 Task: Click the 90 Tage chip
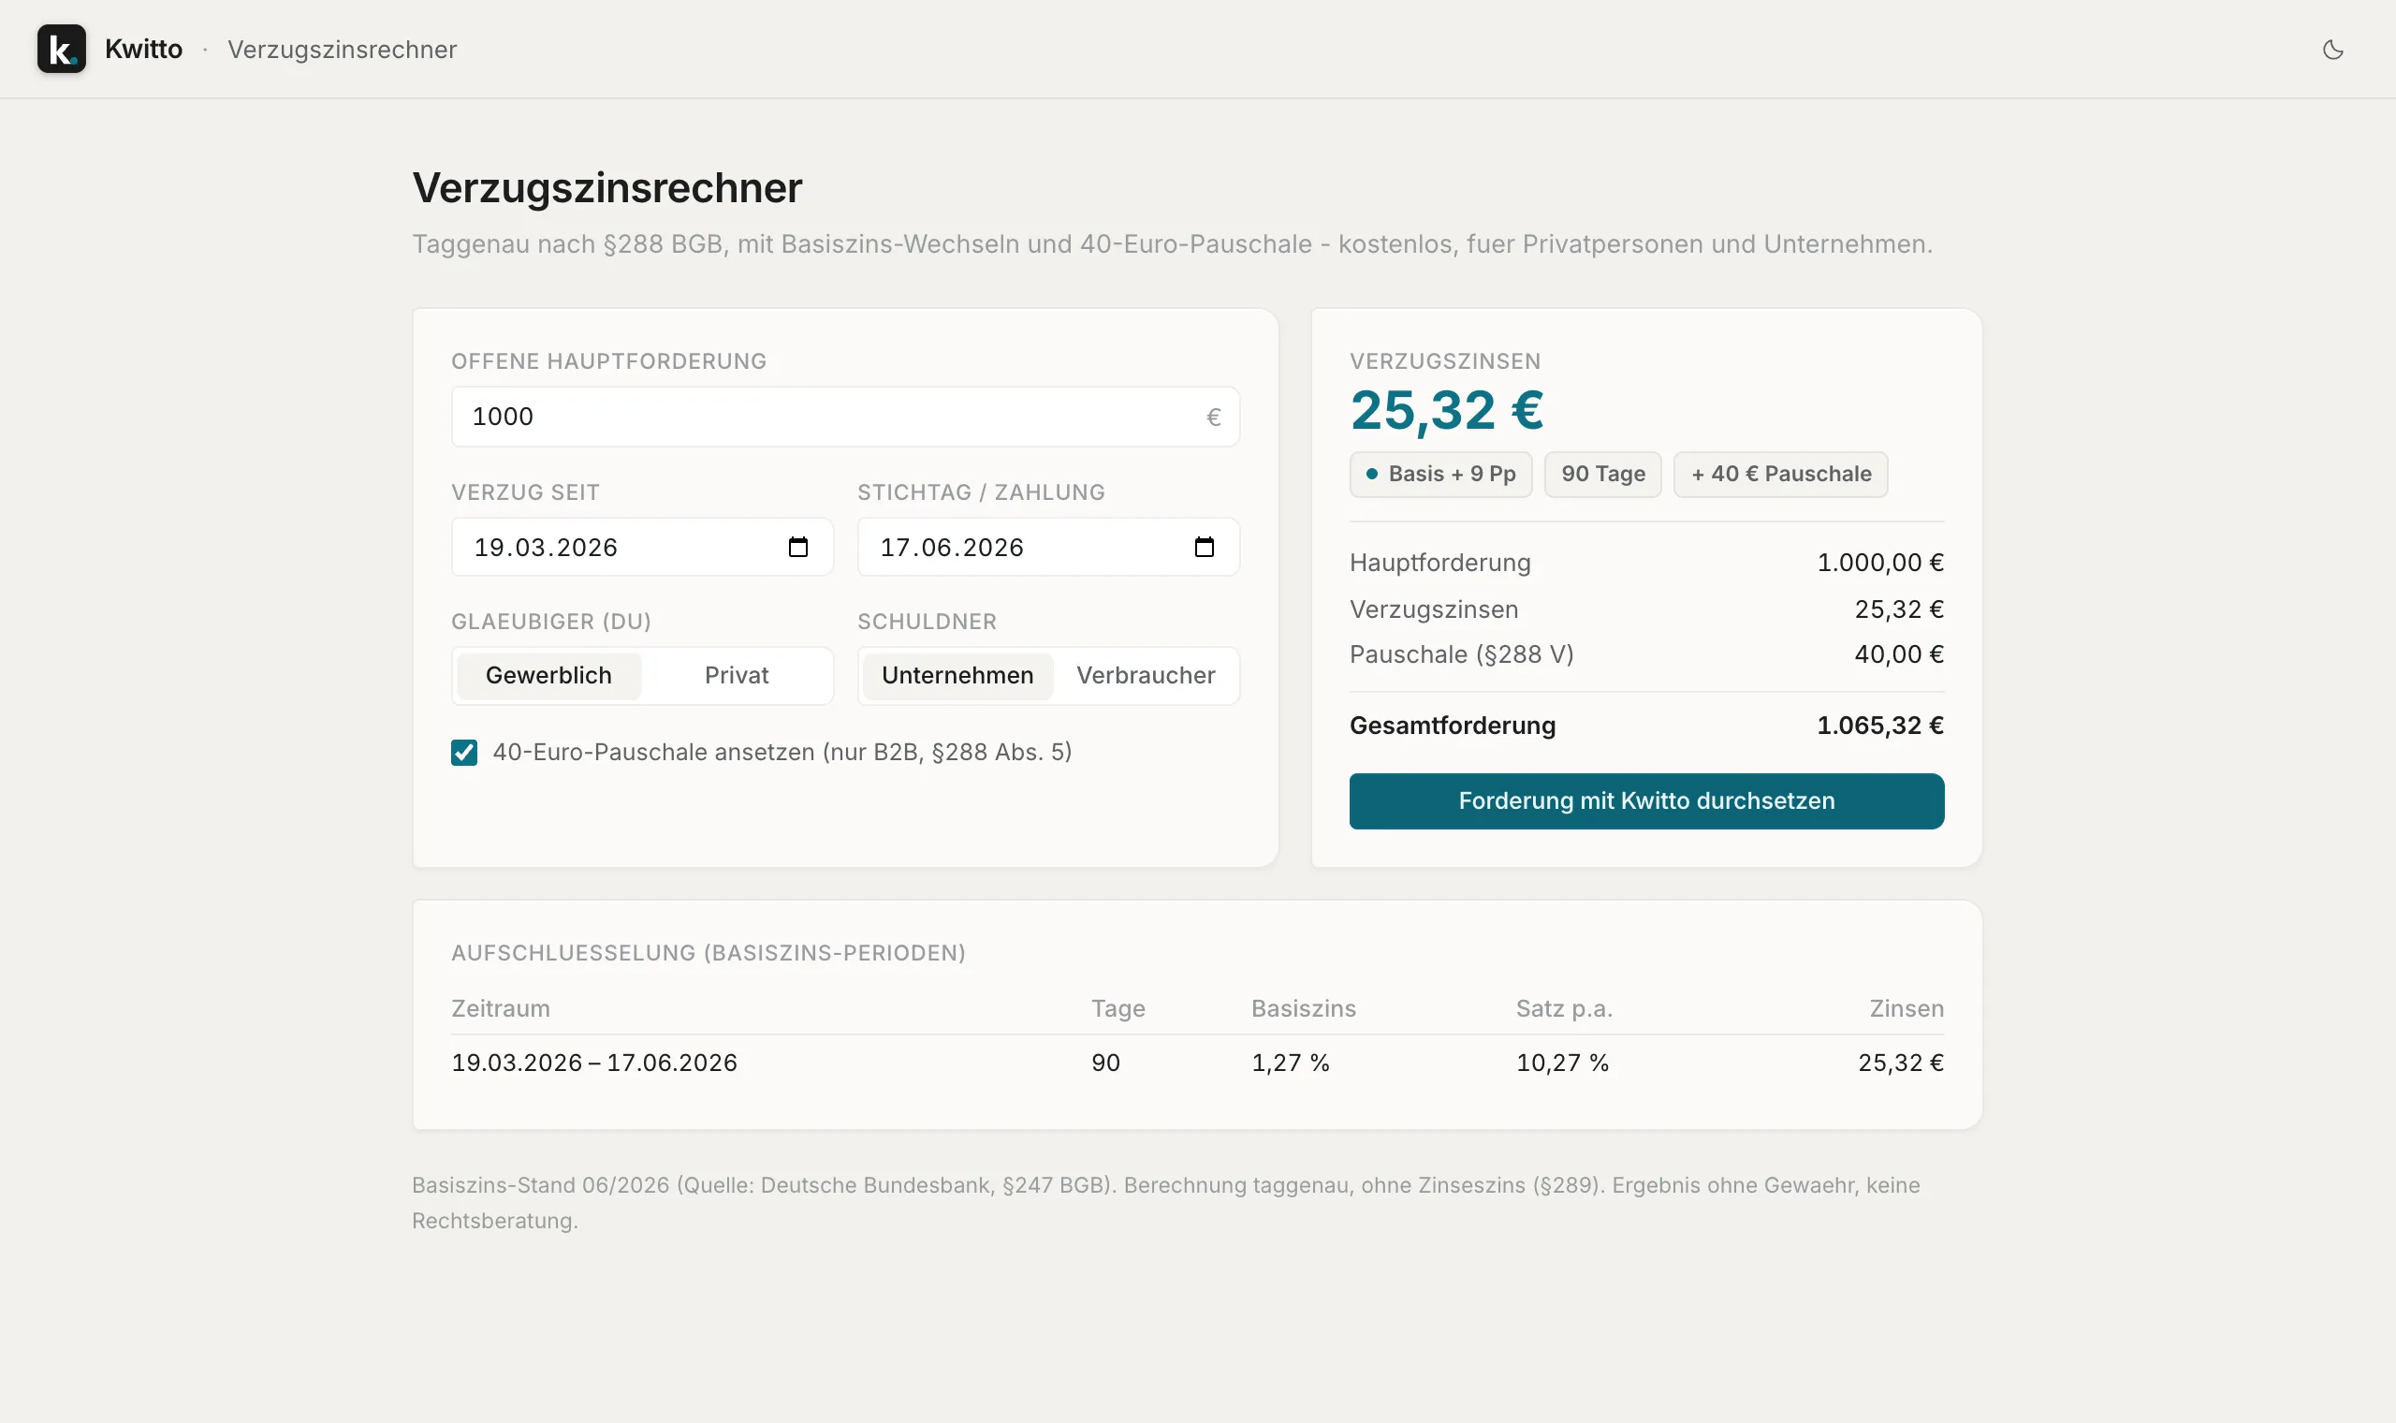[1602, 474]
